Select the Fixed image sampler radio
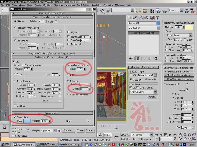 tap(15, 21)
